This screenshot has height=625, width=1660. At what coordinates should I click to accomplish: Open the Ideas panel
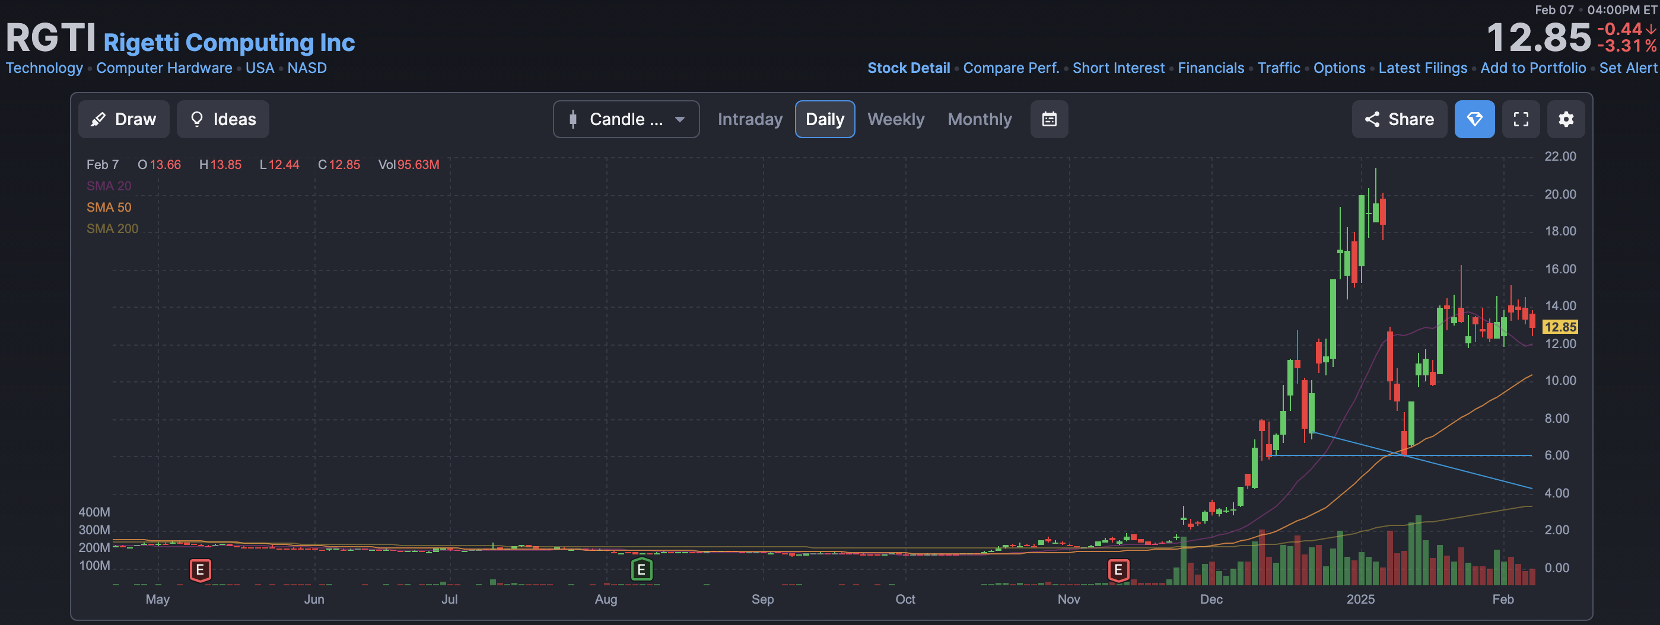223,119
